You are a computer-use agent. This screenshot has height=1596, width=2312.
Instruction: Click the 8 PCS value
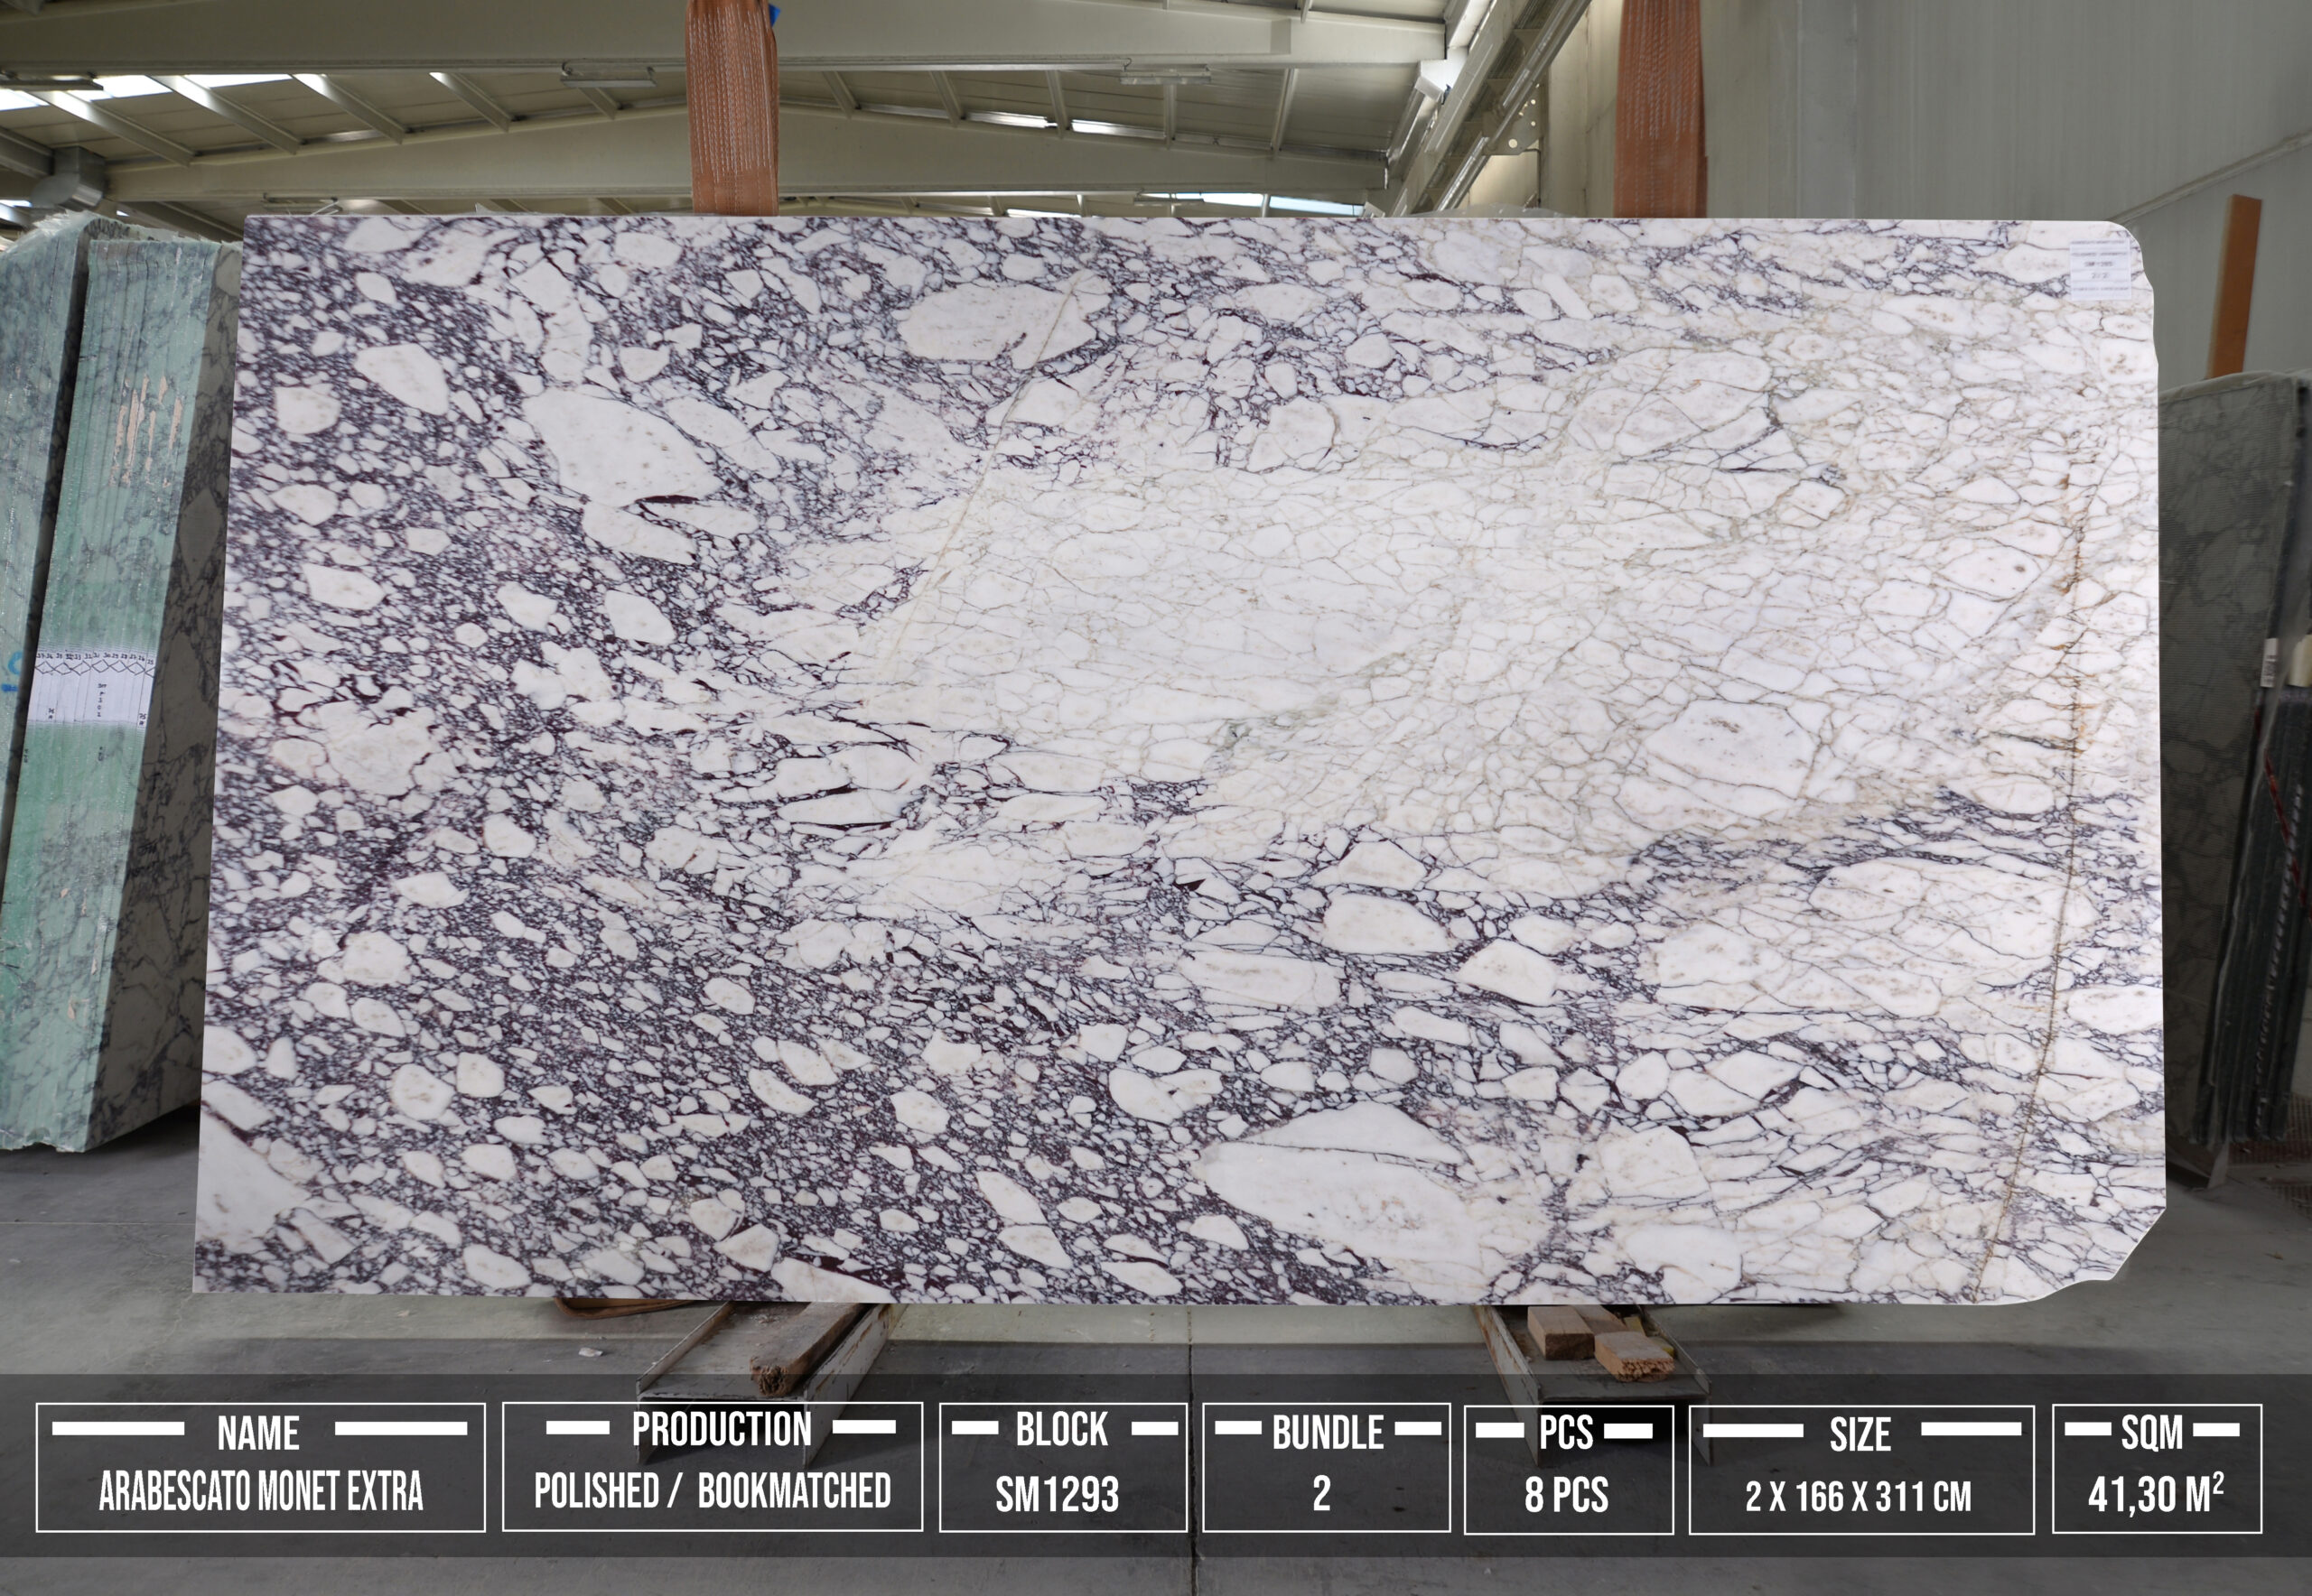click(1566, 1495)
